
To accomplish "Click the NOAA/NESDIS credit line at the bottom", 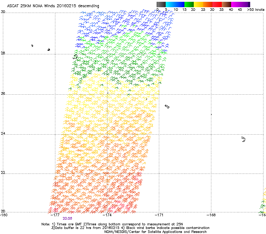I will (x=155, y=232).
